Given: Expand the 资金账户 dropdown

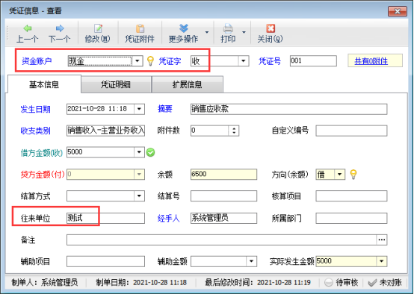Looking at the screenshot, I should [138, 61].
